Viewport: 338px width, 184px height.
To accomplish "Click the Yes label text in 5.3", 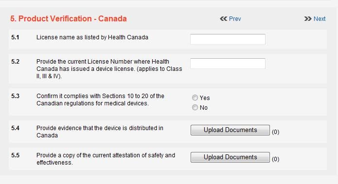I will pyautogui.click(x=205, y=98).
